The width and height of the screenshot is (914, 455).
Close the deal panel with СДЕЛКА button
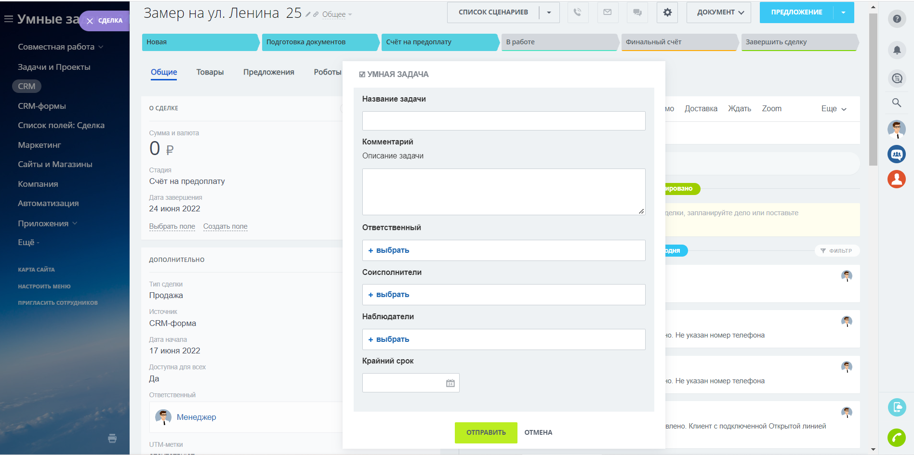tap(105, 21)
